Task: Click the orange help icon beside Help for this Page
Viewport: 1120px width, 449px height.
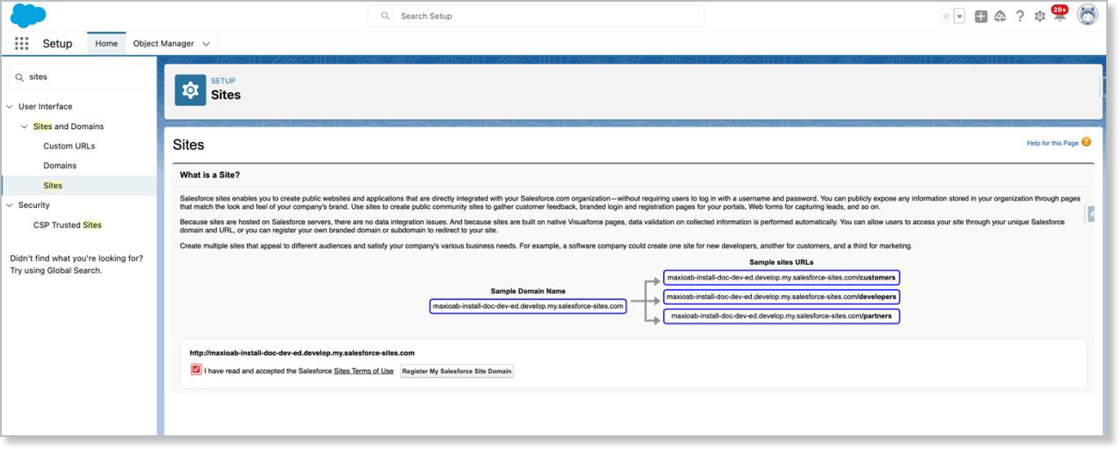Action: tap(1086, 142)
